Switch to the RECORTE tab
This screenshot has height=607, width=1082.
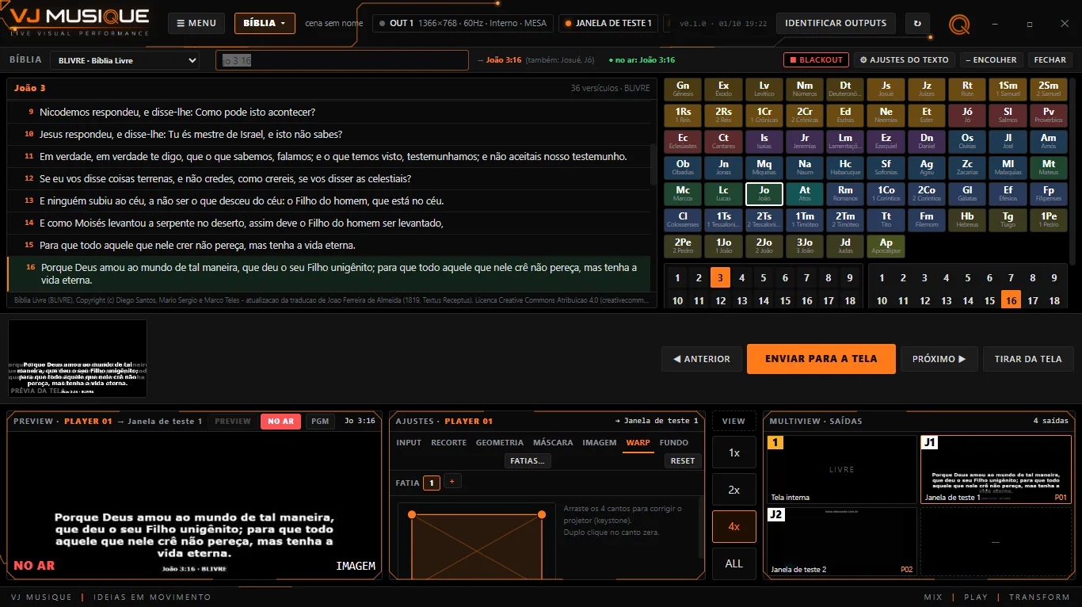click(x=448, y=443)
